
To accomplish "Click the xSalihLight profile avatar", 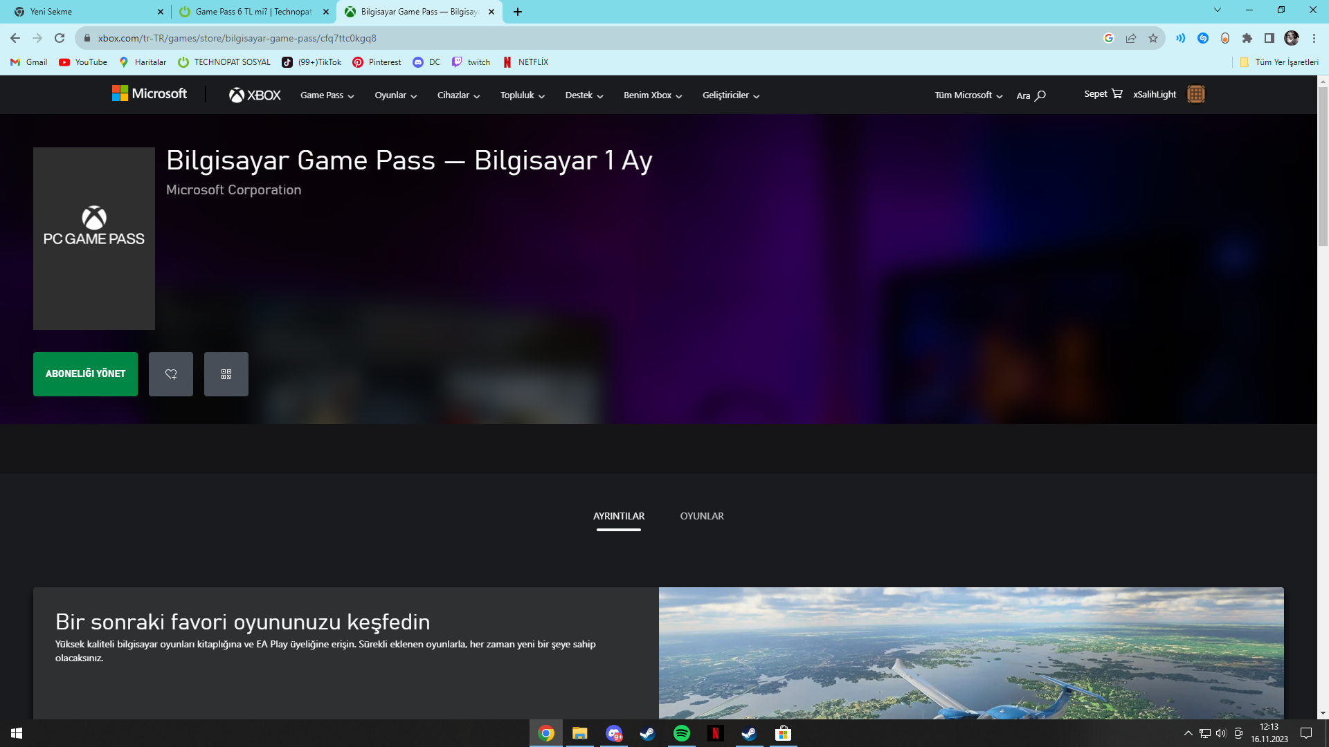I will click(1195, 94).
